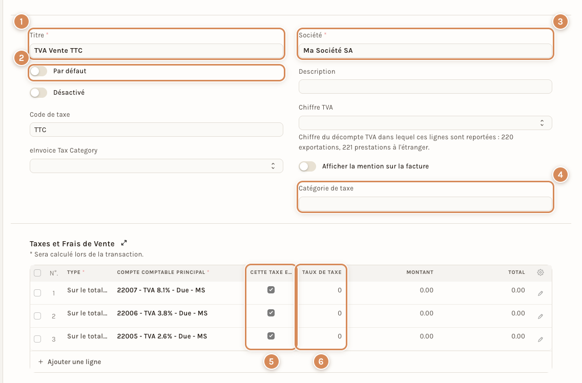
Task: Click the Taux de Taxe column header
Action: point(322,272)
